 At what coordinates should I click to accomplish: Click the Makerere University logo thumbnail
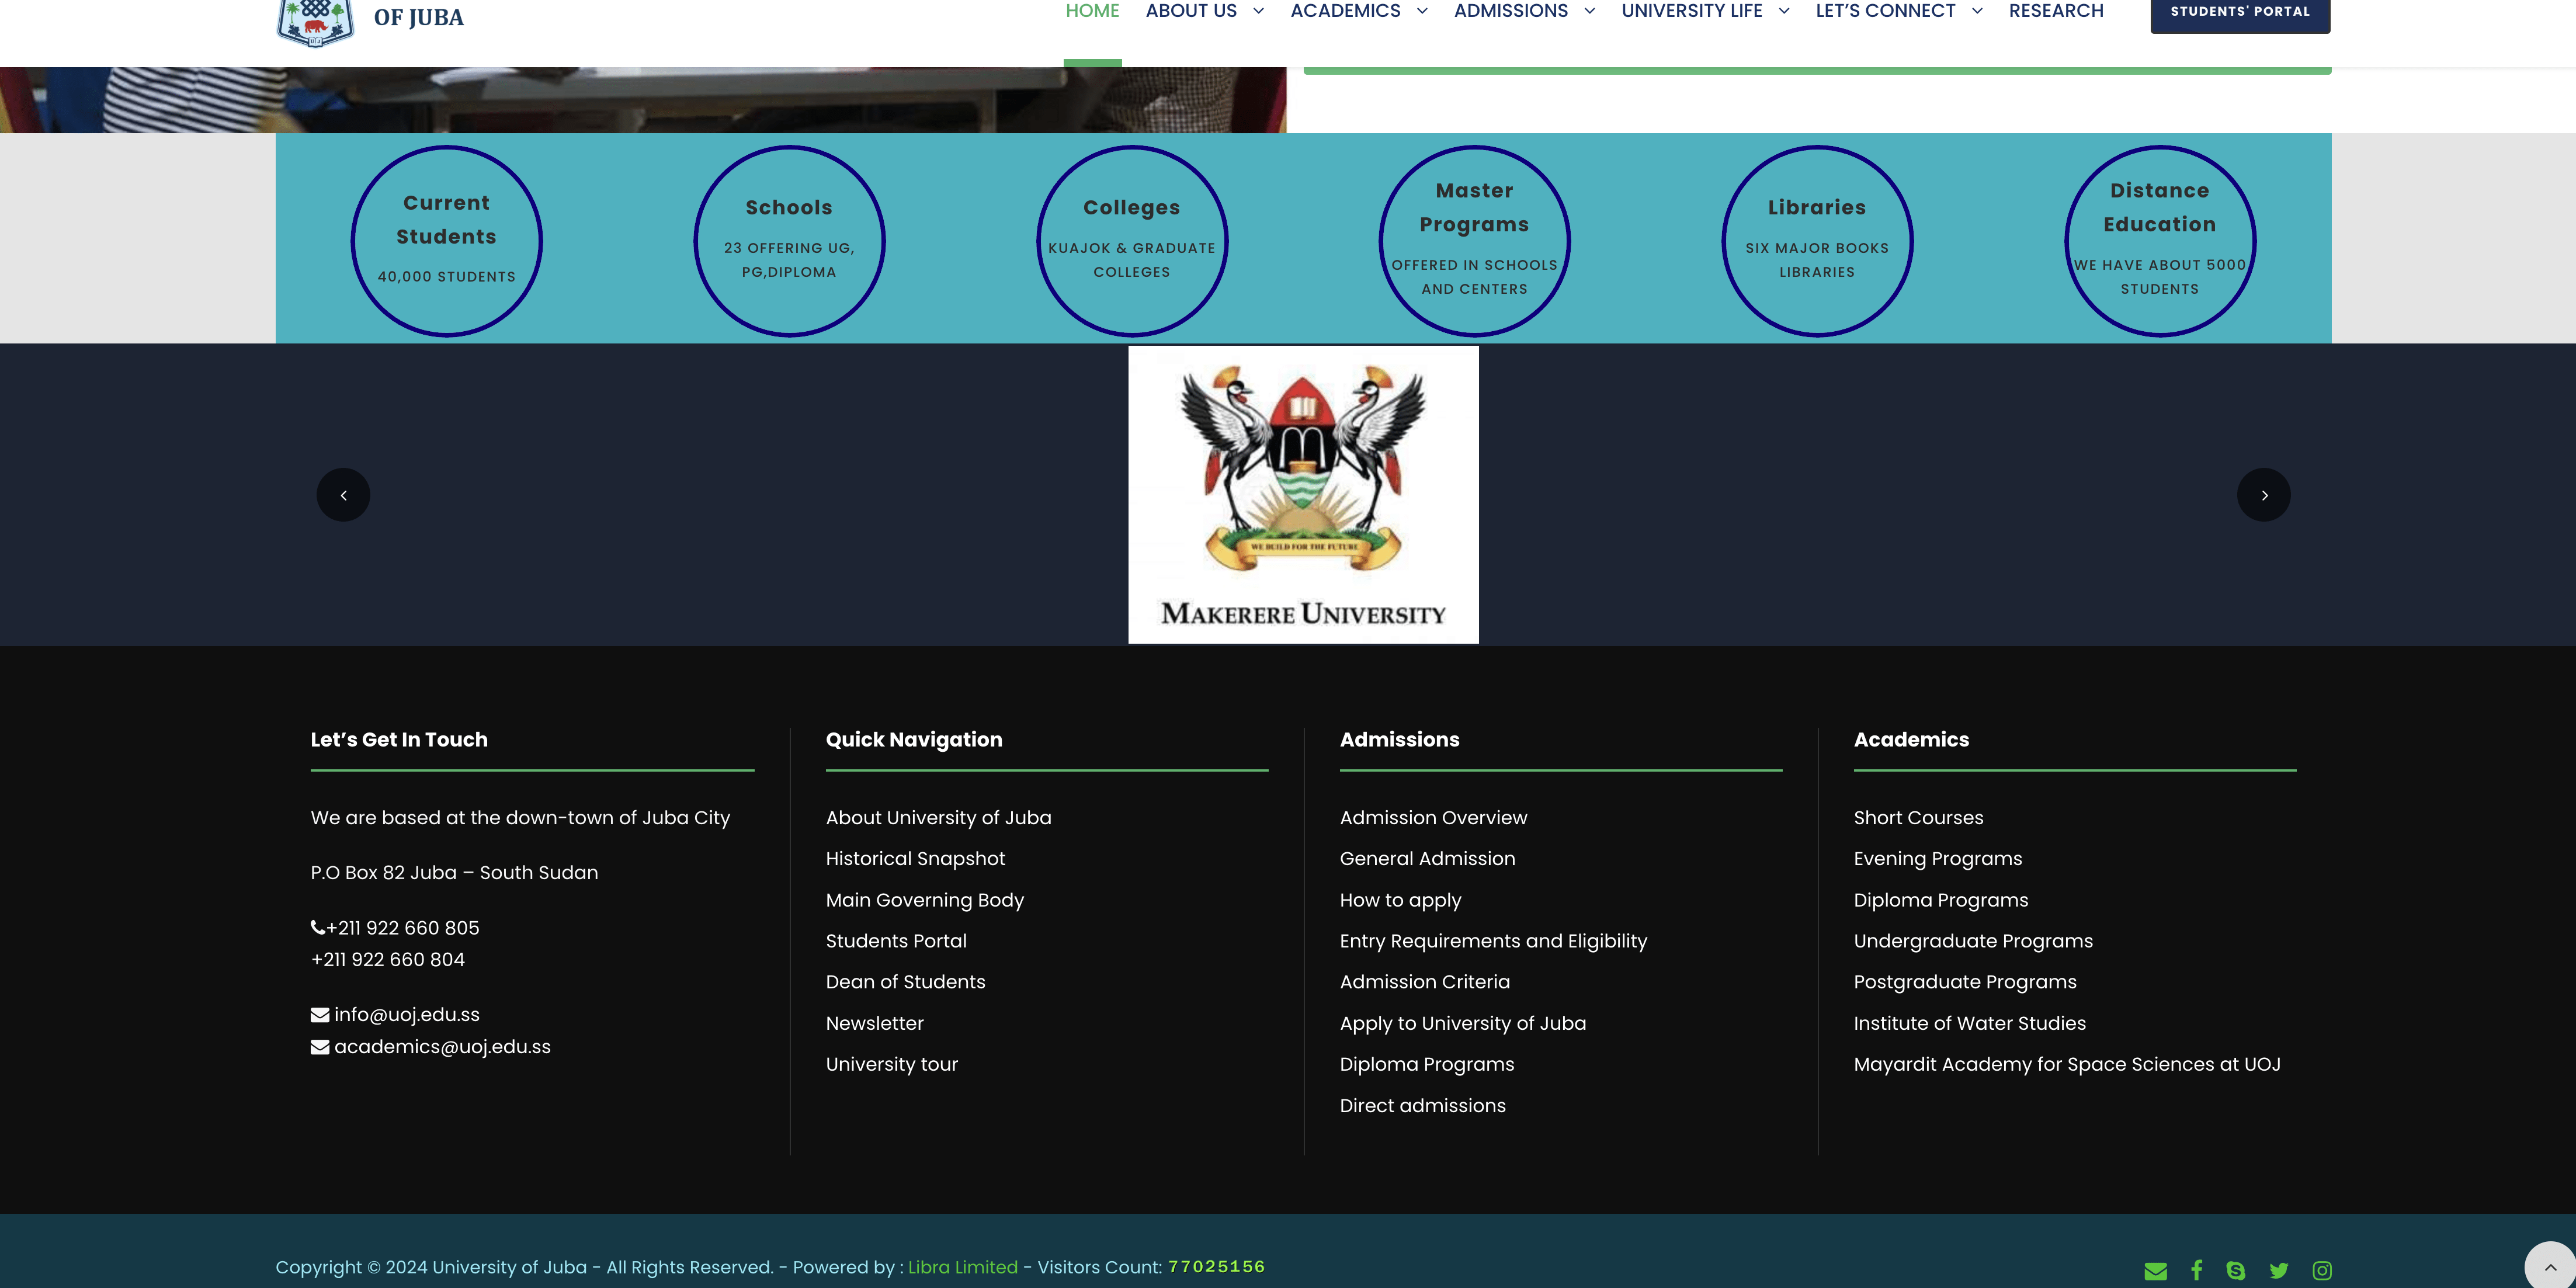pos(1303,494)
